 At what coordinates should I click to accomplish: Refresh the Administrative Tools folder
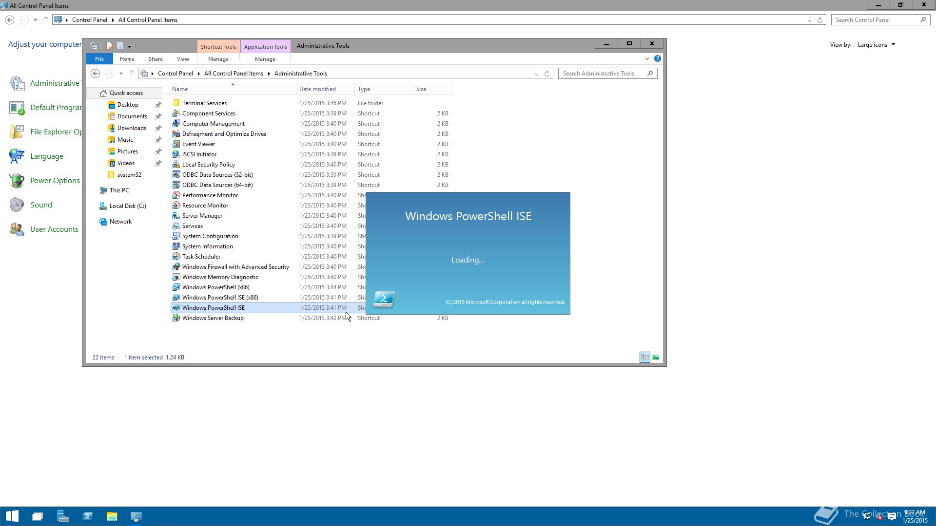click(547, 74)
